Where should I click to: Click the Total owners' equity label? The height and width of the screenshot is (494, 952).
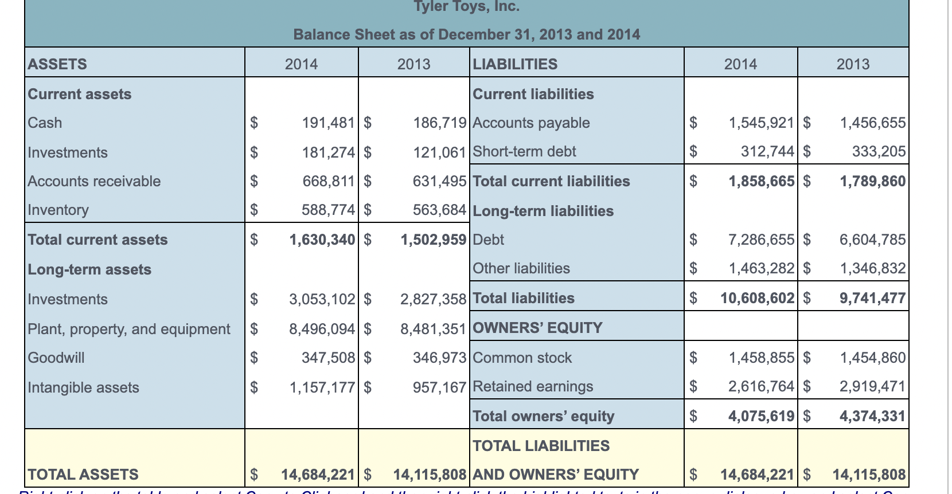click(543, 417)
